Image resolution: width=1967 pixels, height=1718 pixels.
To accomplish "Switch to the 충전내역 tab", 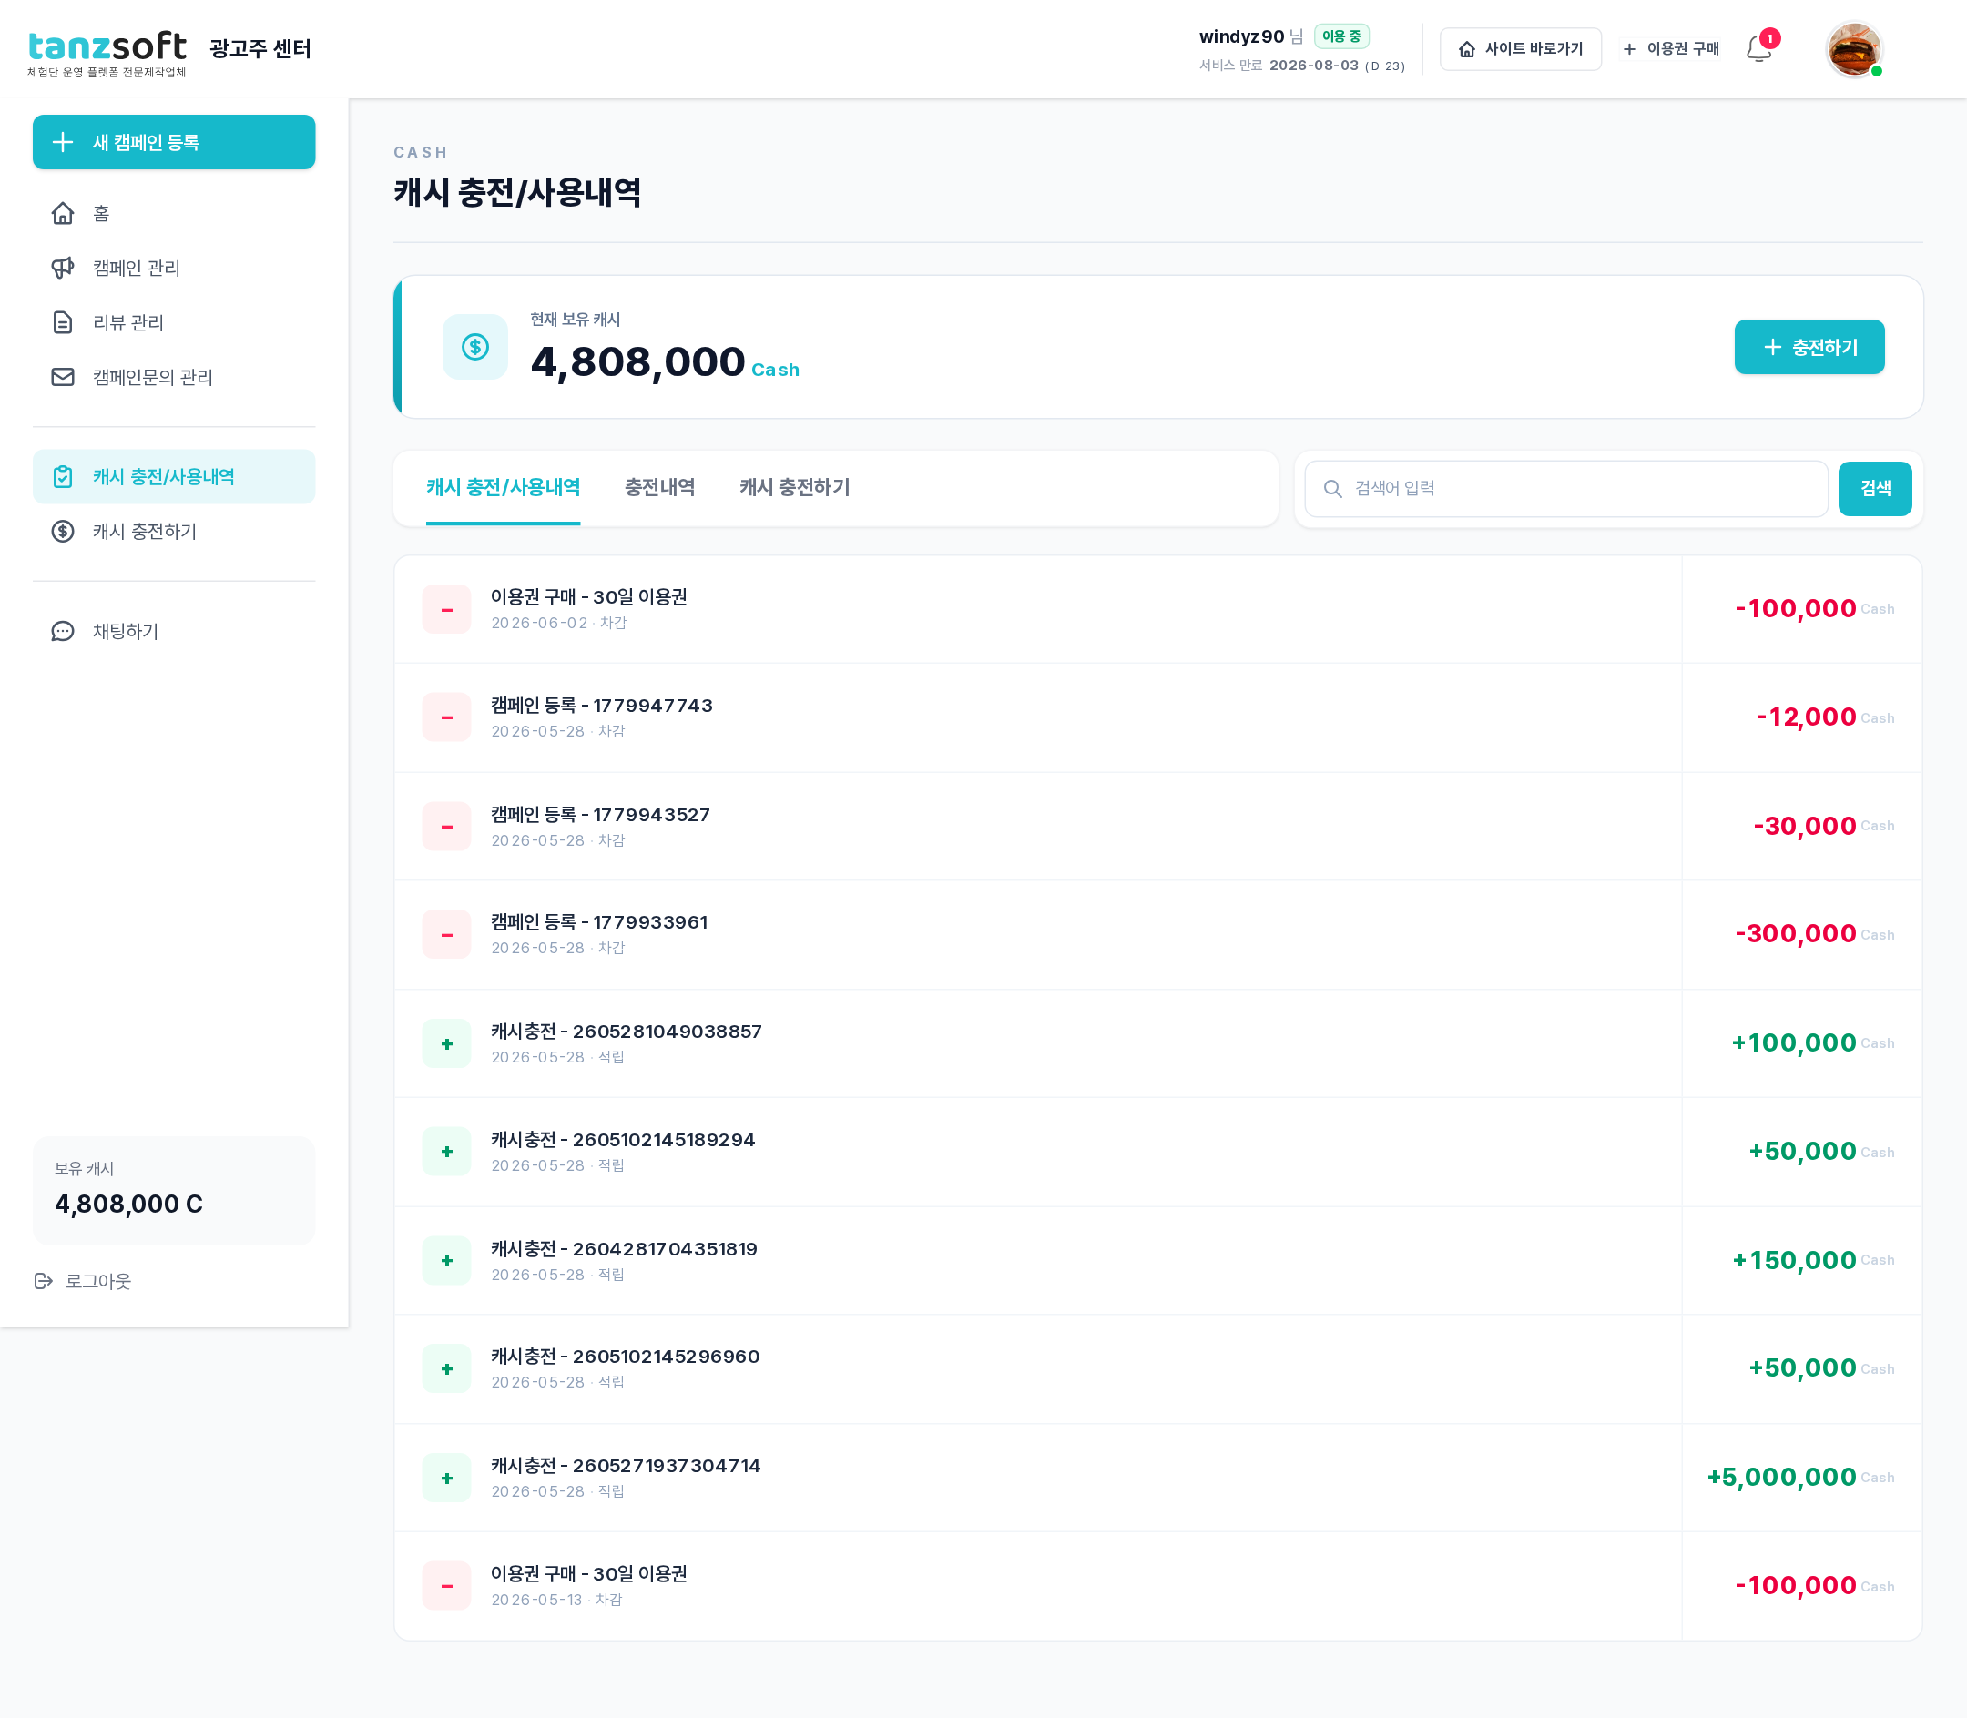I will coord(660,487).
